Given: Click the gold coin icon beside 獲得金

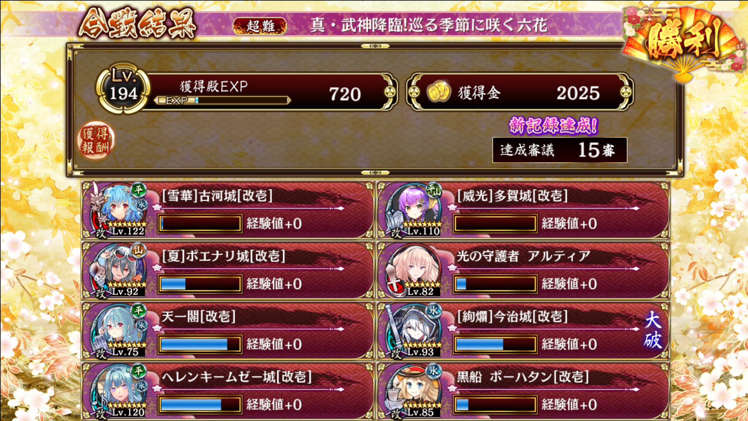Looking at the screenshot, I should [438, 92].
